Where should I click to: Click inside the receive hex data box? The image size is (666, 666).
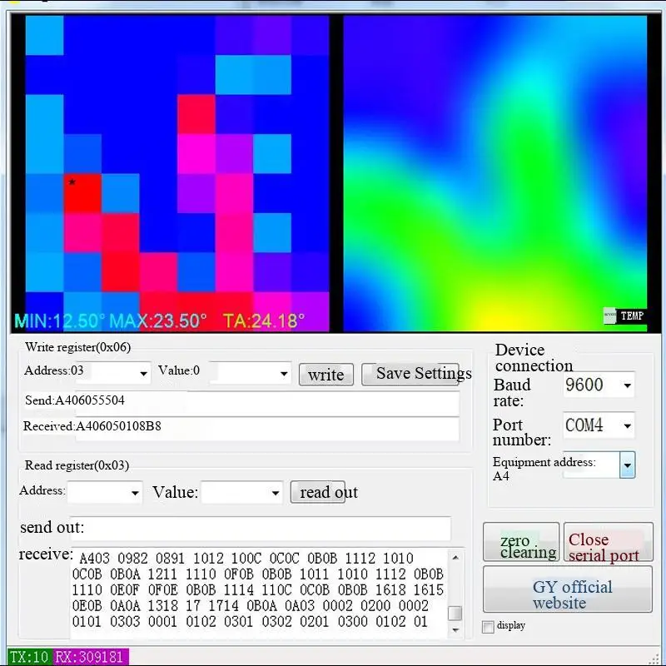259,594
